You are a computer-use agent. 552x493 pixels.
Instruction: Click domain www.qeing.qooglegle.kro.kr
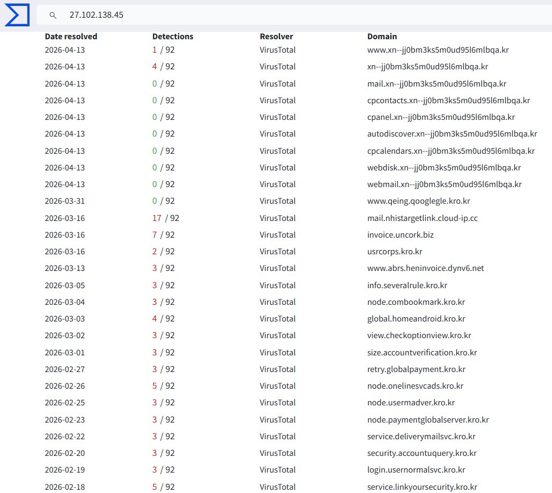coord(419,201)
